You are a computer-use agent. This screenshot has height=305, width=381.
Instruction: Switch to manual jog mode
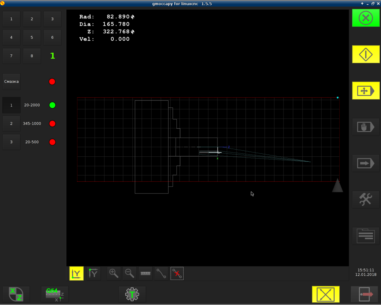pos(366,91)
